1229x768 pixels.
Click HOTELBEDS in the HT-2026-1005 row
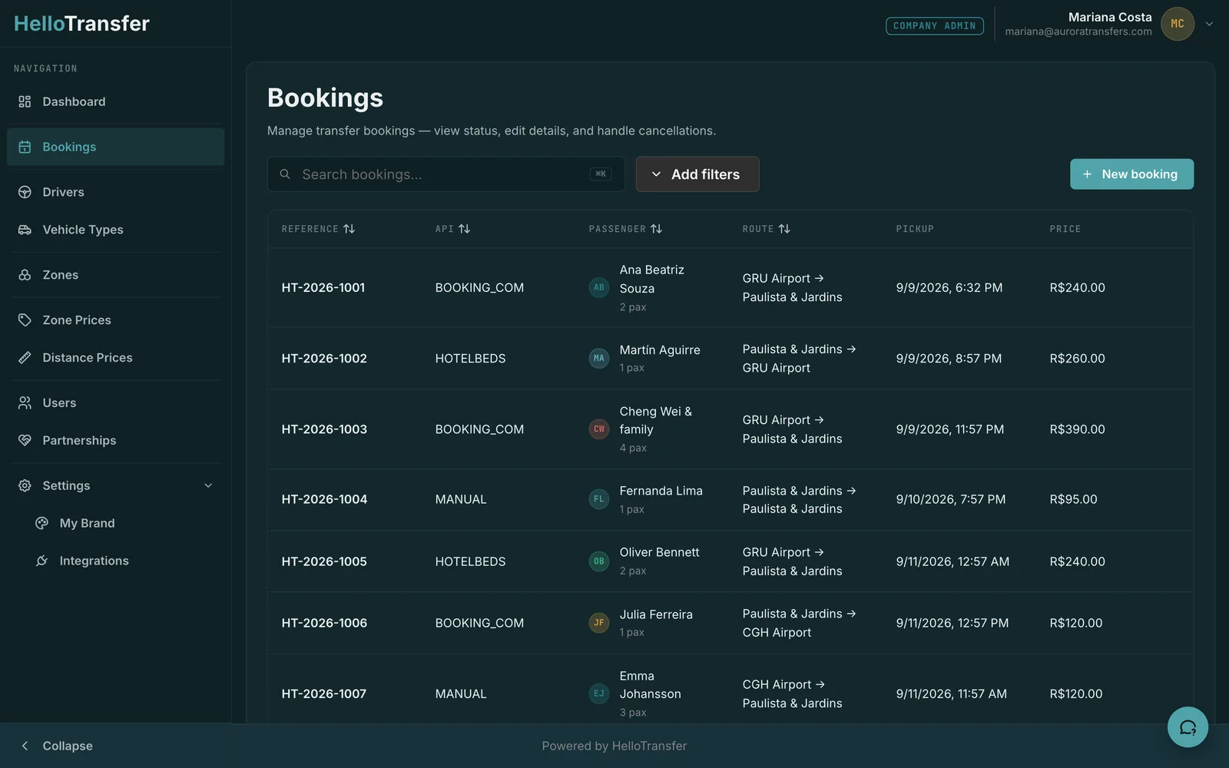point(470,561)
